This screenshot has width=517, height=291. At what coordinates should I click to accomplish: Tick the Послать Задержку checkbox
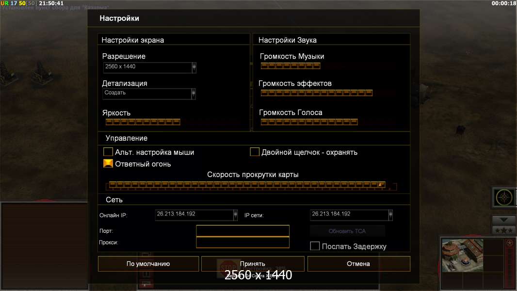click(x=315, y=246)
